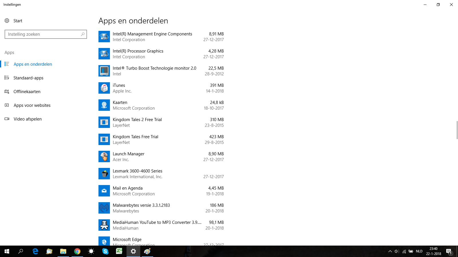
Task: Select the Launch Manager entry text
Action: click(x=129, y=154)
